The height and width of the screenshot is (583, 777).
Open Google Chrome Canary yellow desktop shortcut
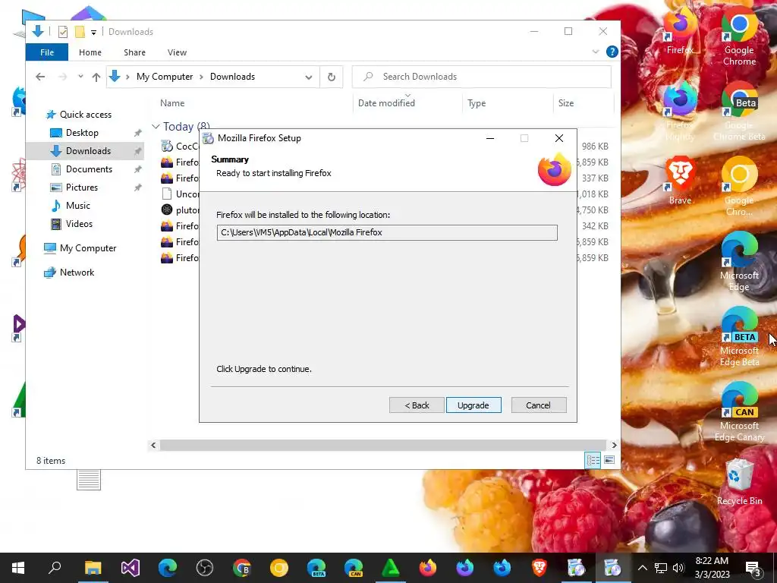pos(739,187)
